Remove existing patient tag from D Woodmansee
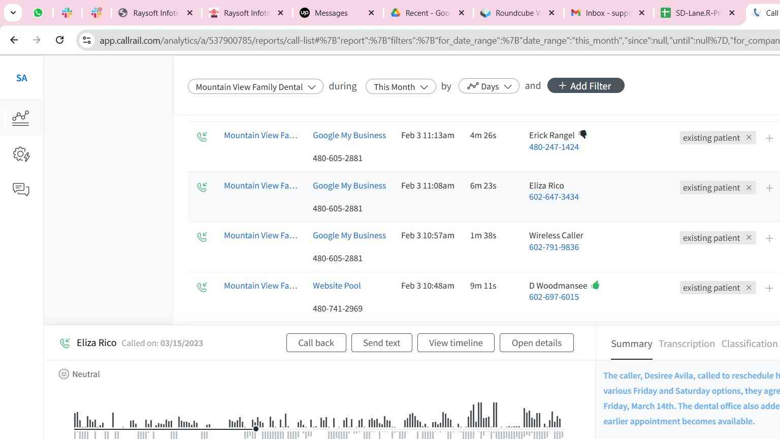This screenshot has width=780, height=439. tap(749, 288)
